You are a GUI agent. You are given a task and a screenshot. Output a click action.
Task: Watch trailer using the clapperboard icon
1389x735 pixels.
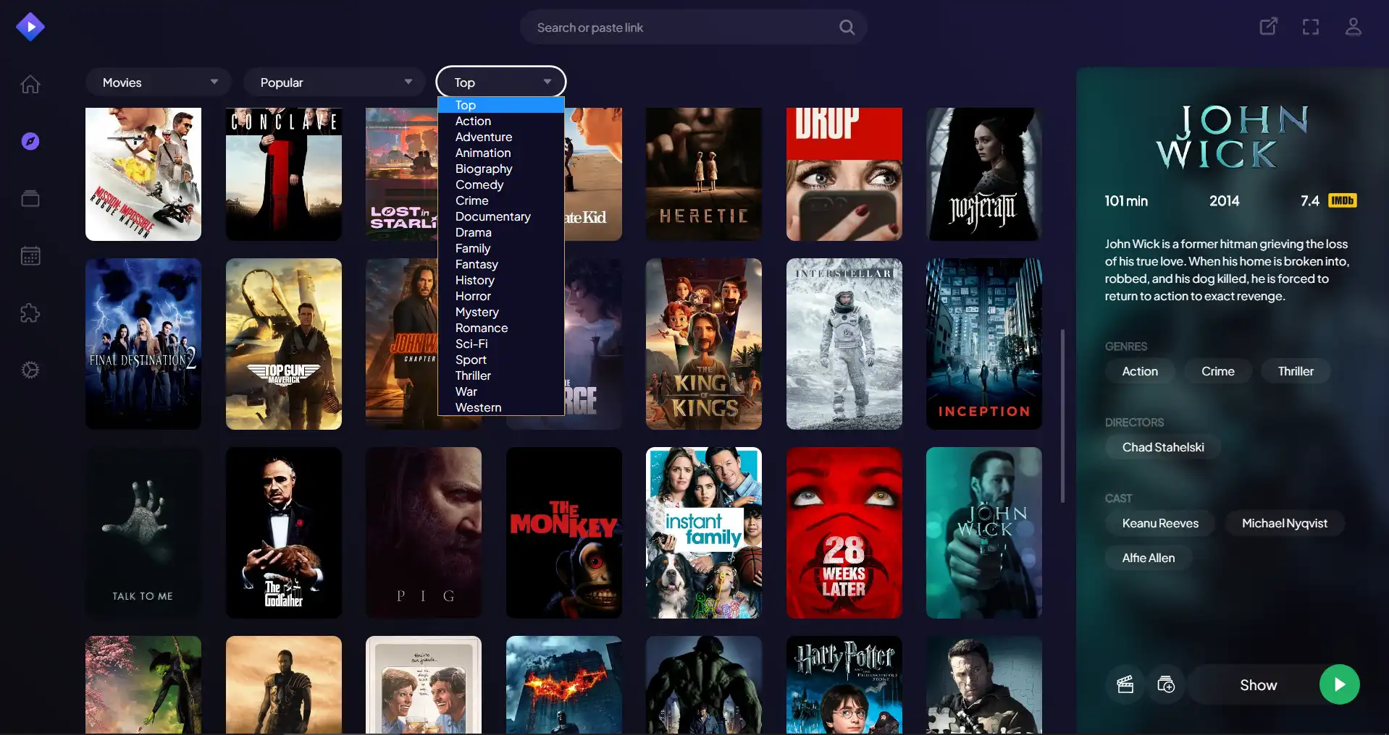click(1125, 684)
